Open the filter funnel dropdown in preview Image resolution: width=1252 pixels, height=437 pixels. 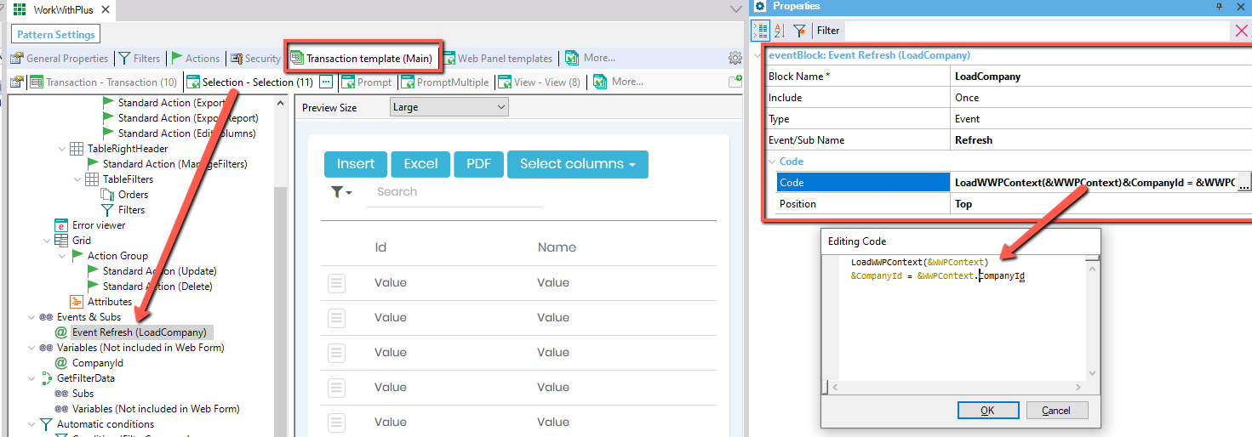pyautogui.click(x=341, y=192)
